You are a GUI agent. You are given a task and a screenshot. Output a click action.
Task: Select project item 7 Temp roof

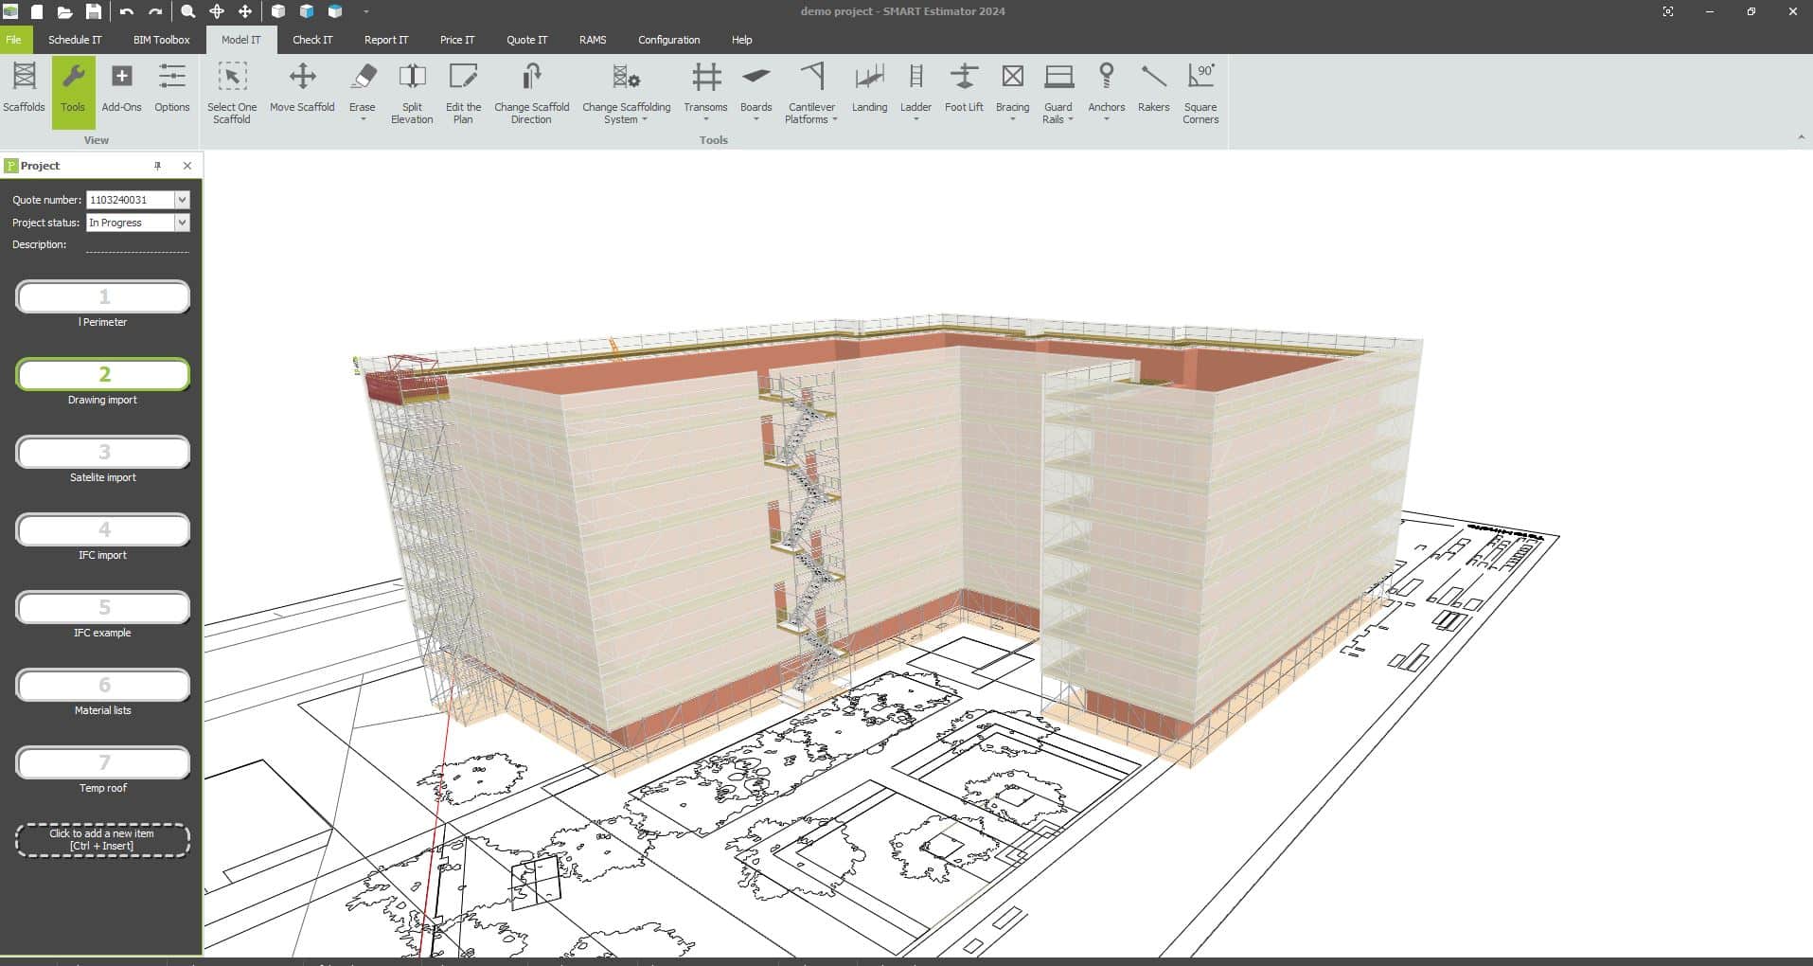[103, 763]
